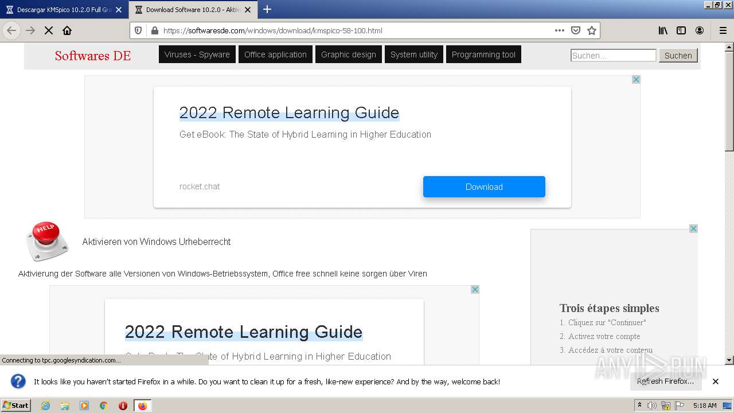Click the URL address bar
The image size is (734, 413).
click(356, 30)
